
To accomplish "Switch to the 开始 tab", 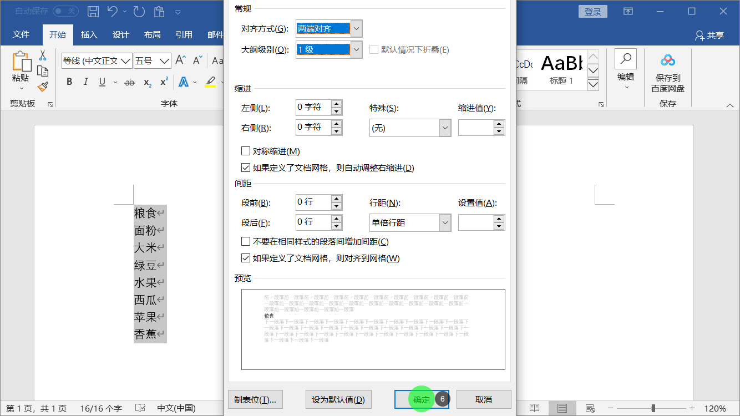I will (x=58, y=34).
